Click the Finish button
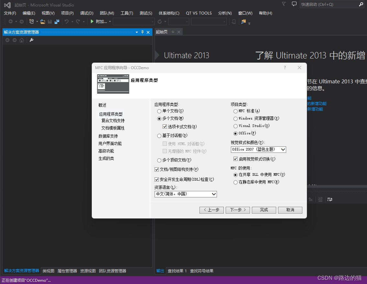367x284 pixels. (x=264, y=210)
